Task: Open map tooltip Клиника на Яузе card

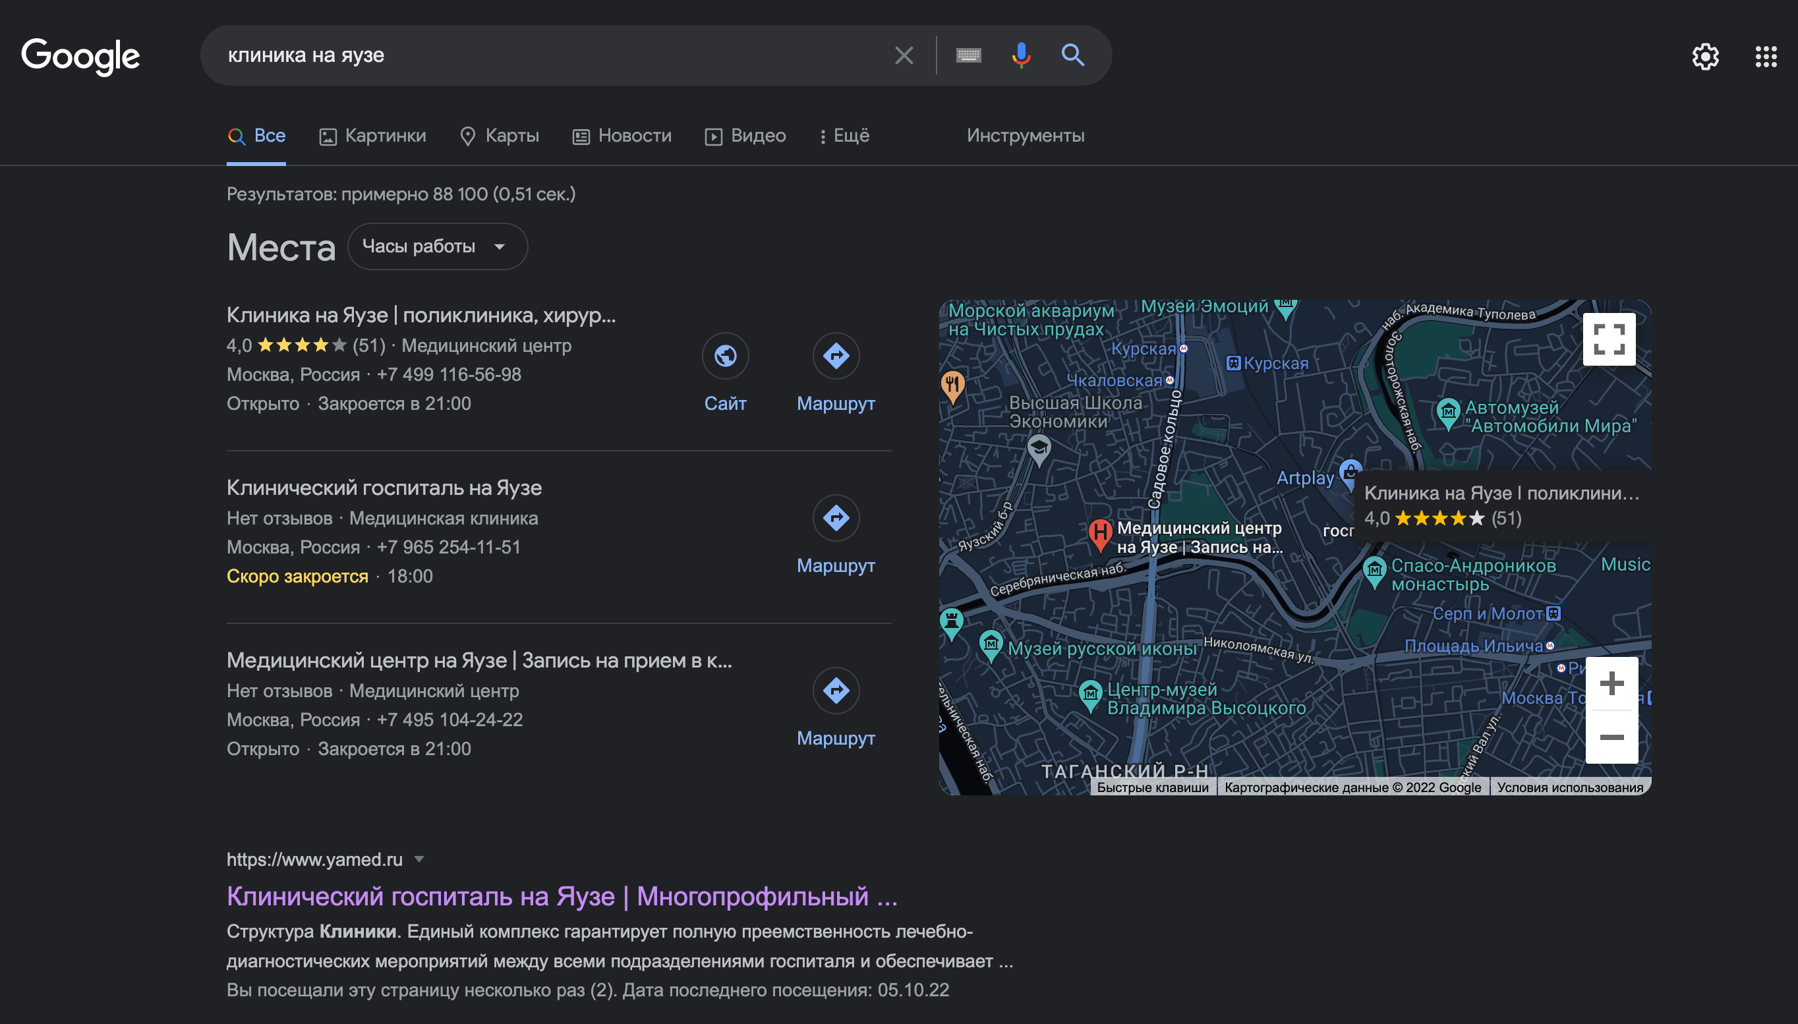Action: point(1503,505)
